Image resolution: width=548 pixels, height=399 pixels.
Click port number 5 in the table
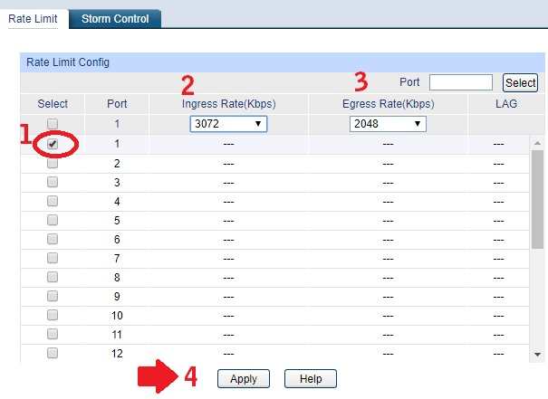[x=117, y=221]
